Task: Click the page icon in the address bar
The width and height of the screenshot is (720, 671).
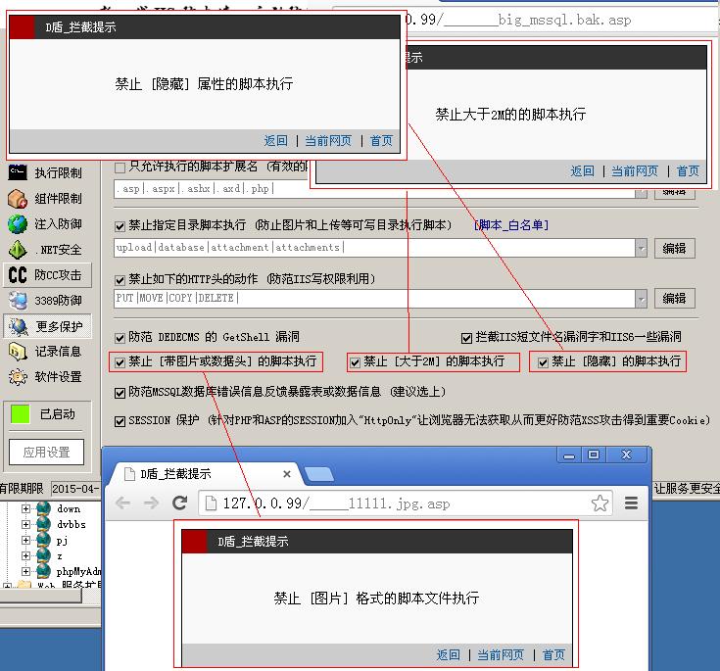Action: (x=211, y=503)
